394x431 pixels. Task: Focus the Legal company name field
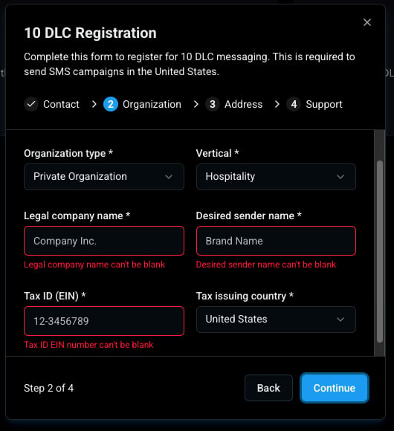click(x=104, y=241)
